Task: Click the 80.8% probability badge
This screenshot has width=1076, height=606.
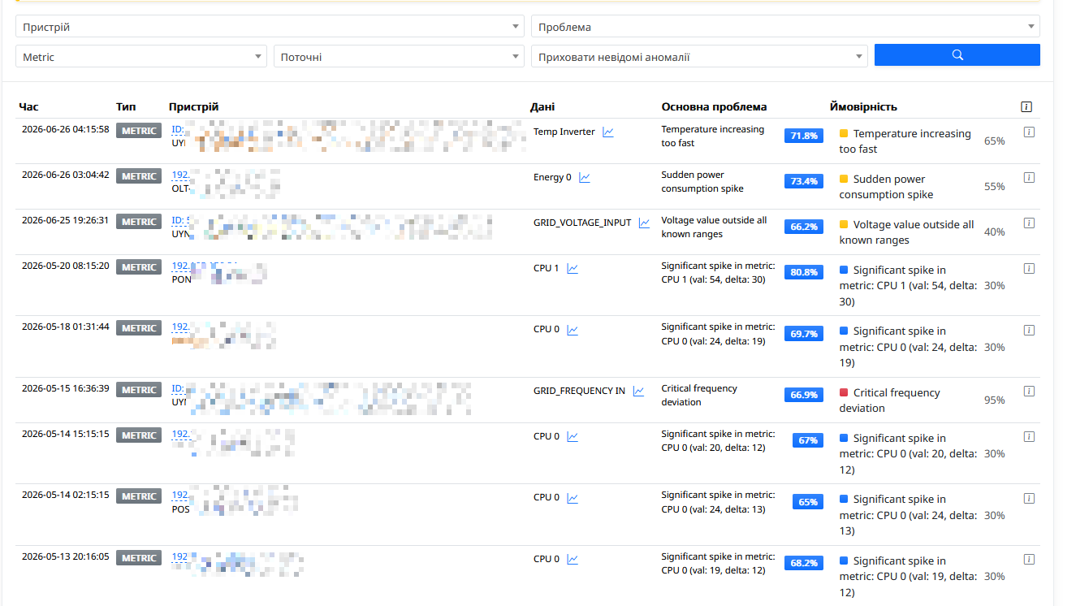Action: point(804,272)
